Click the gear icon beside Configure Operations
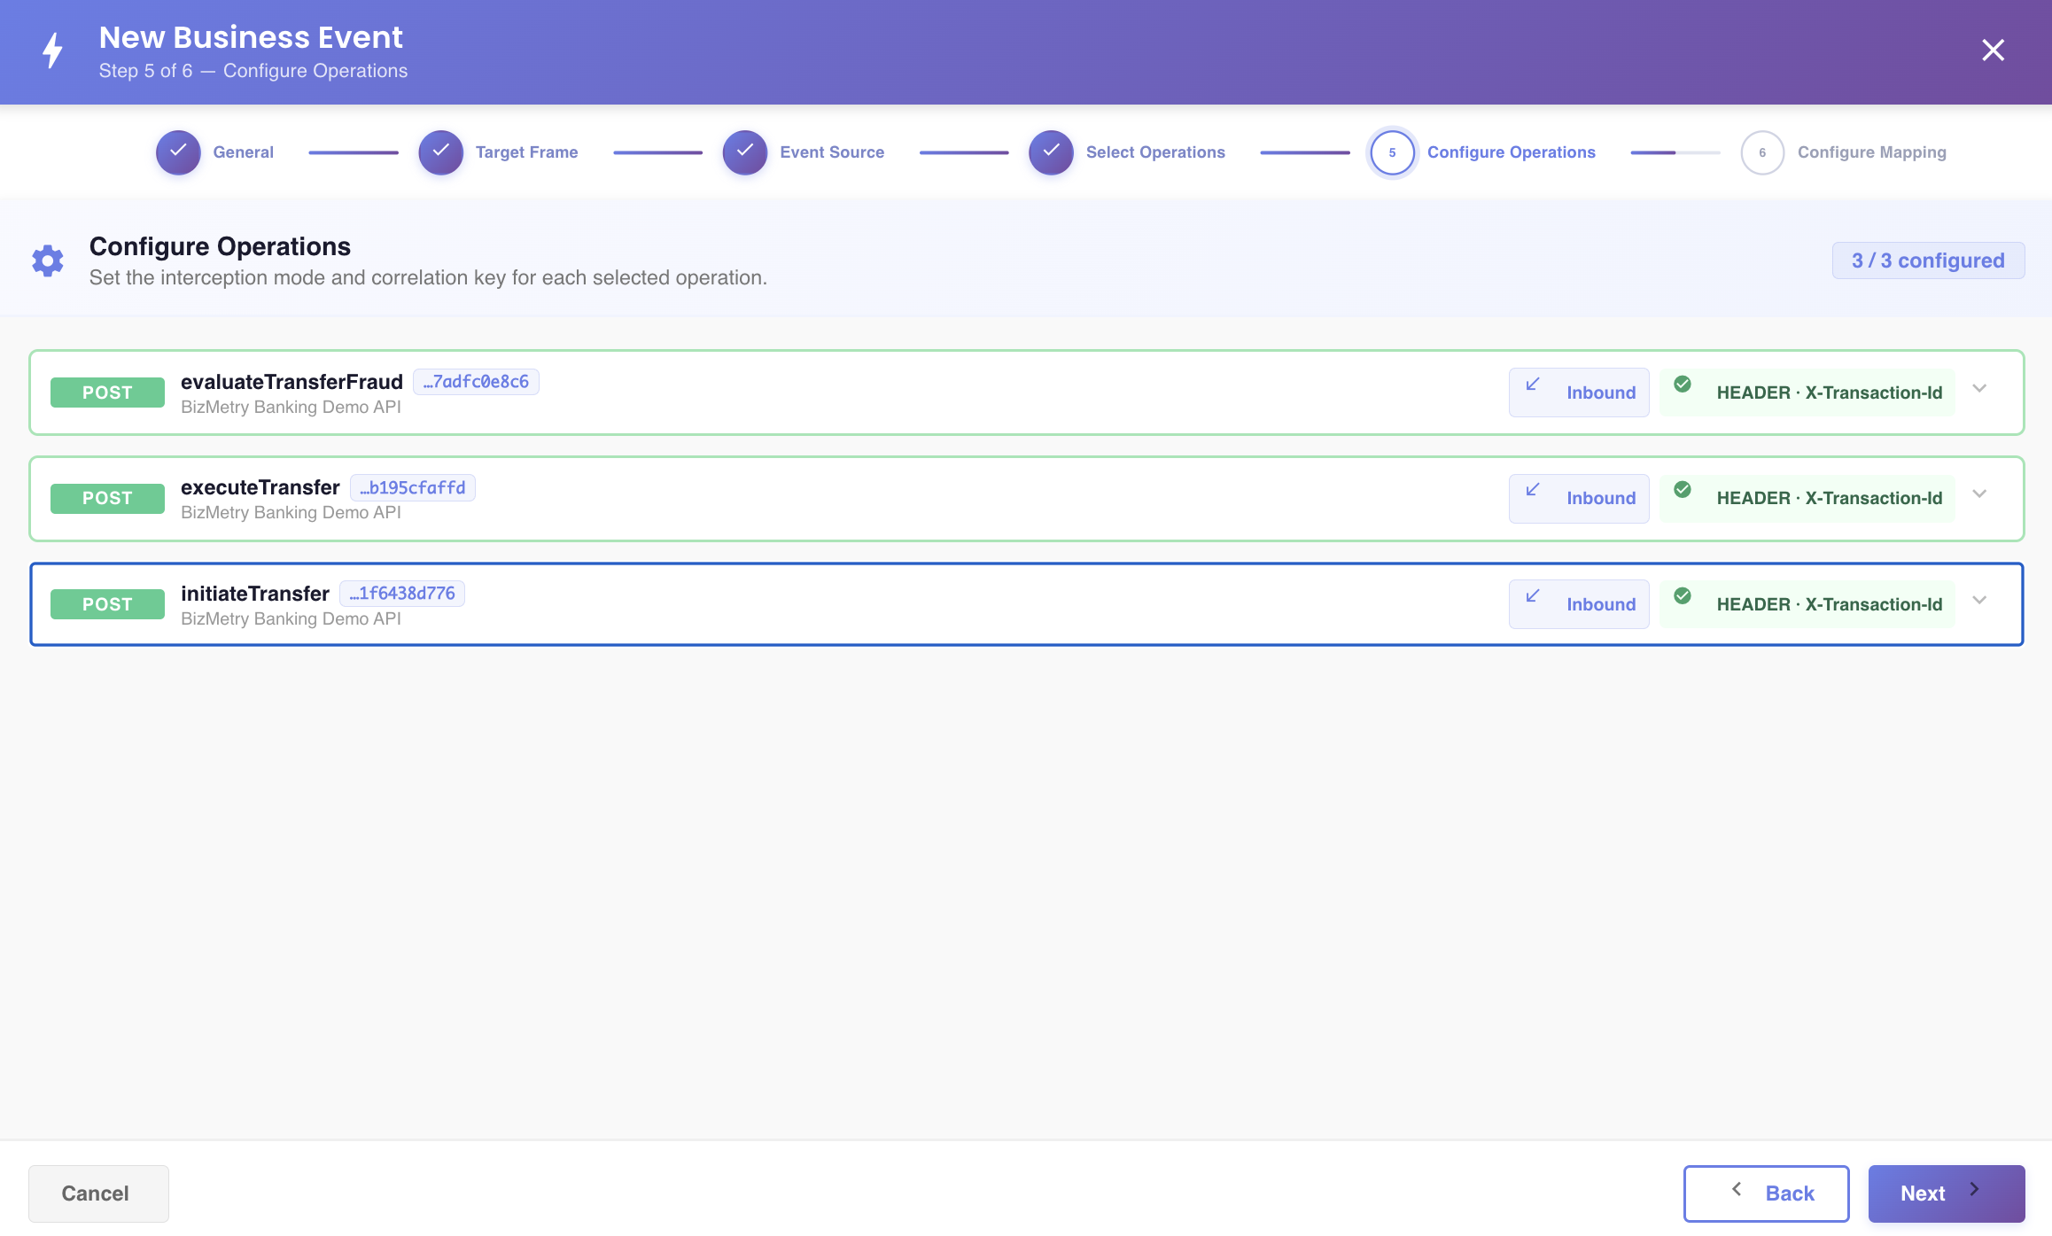Screen dimensions: 2052x1236 (x=48, y=260)
